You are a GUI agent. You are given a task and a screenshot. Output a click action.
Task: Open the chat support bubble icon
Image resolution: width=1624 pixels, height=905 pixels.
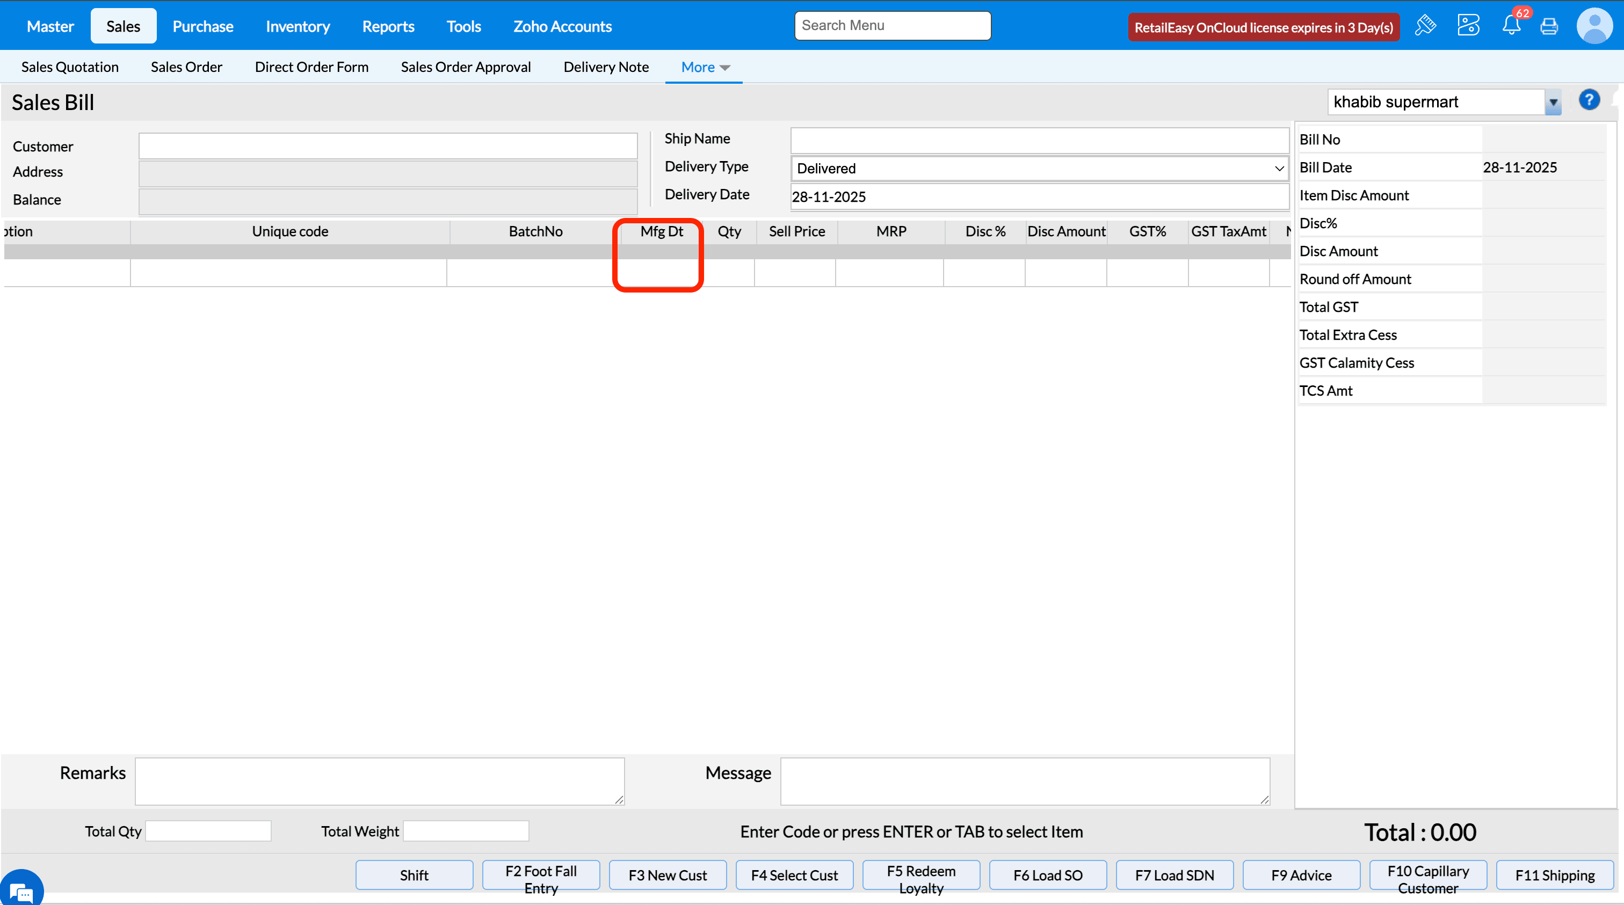coord(21,891)
